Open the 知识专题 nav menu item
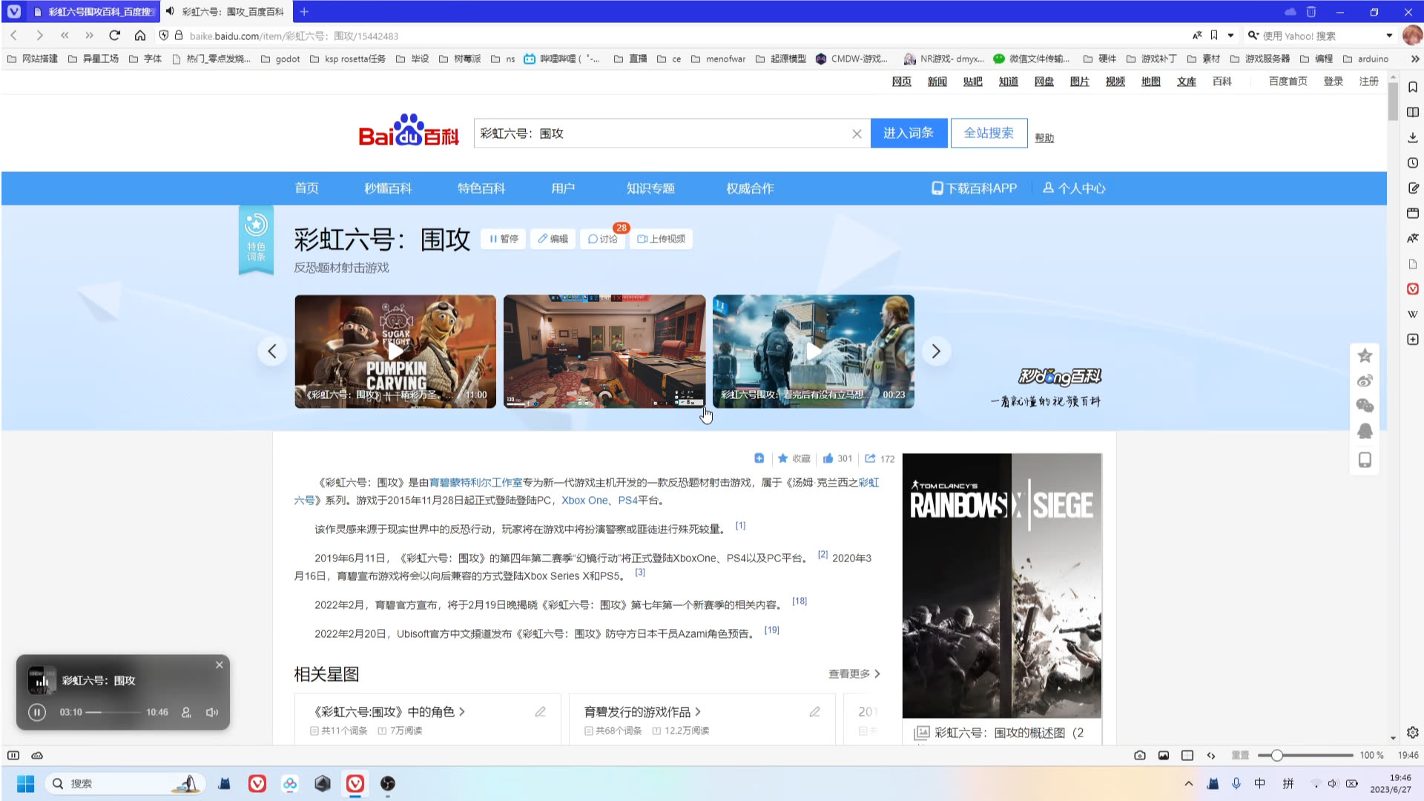Screen dimensions: 1424x801 (650, 188)
